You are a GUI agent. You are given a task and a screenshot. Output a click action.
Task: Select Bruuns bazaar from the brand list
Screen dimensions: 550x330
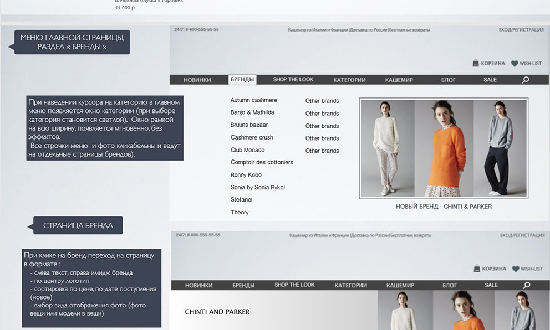(x=249, y=125)
